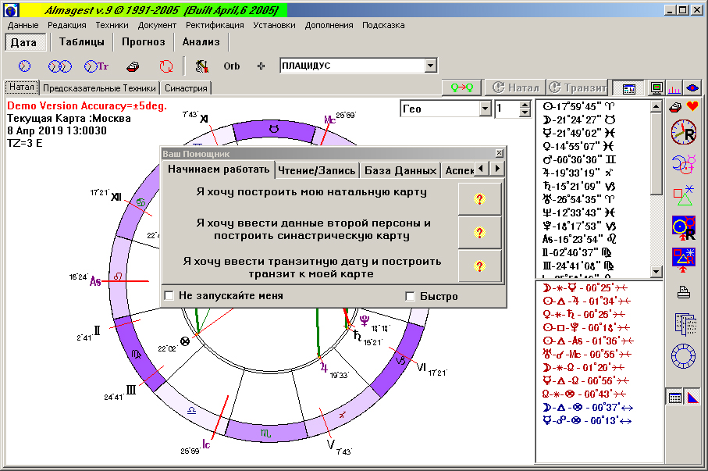708x471 pixels.
Task: Click the red rotate arrows icon
Action: pyautogui.click(x=166, y=66)
